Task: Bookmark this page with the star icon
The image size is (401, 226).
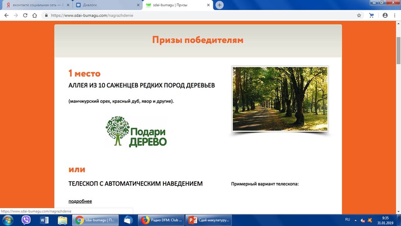Action: [359, 15]
